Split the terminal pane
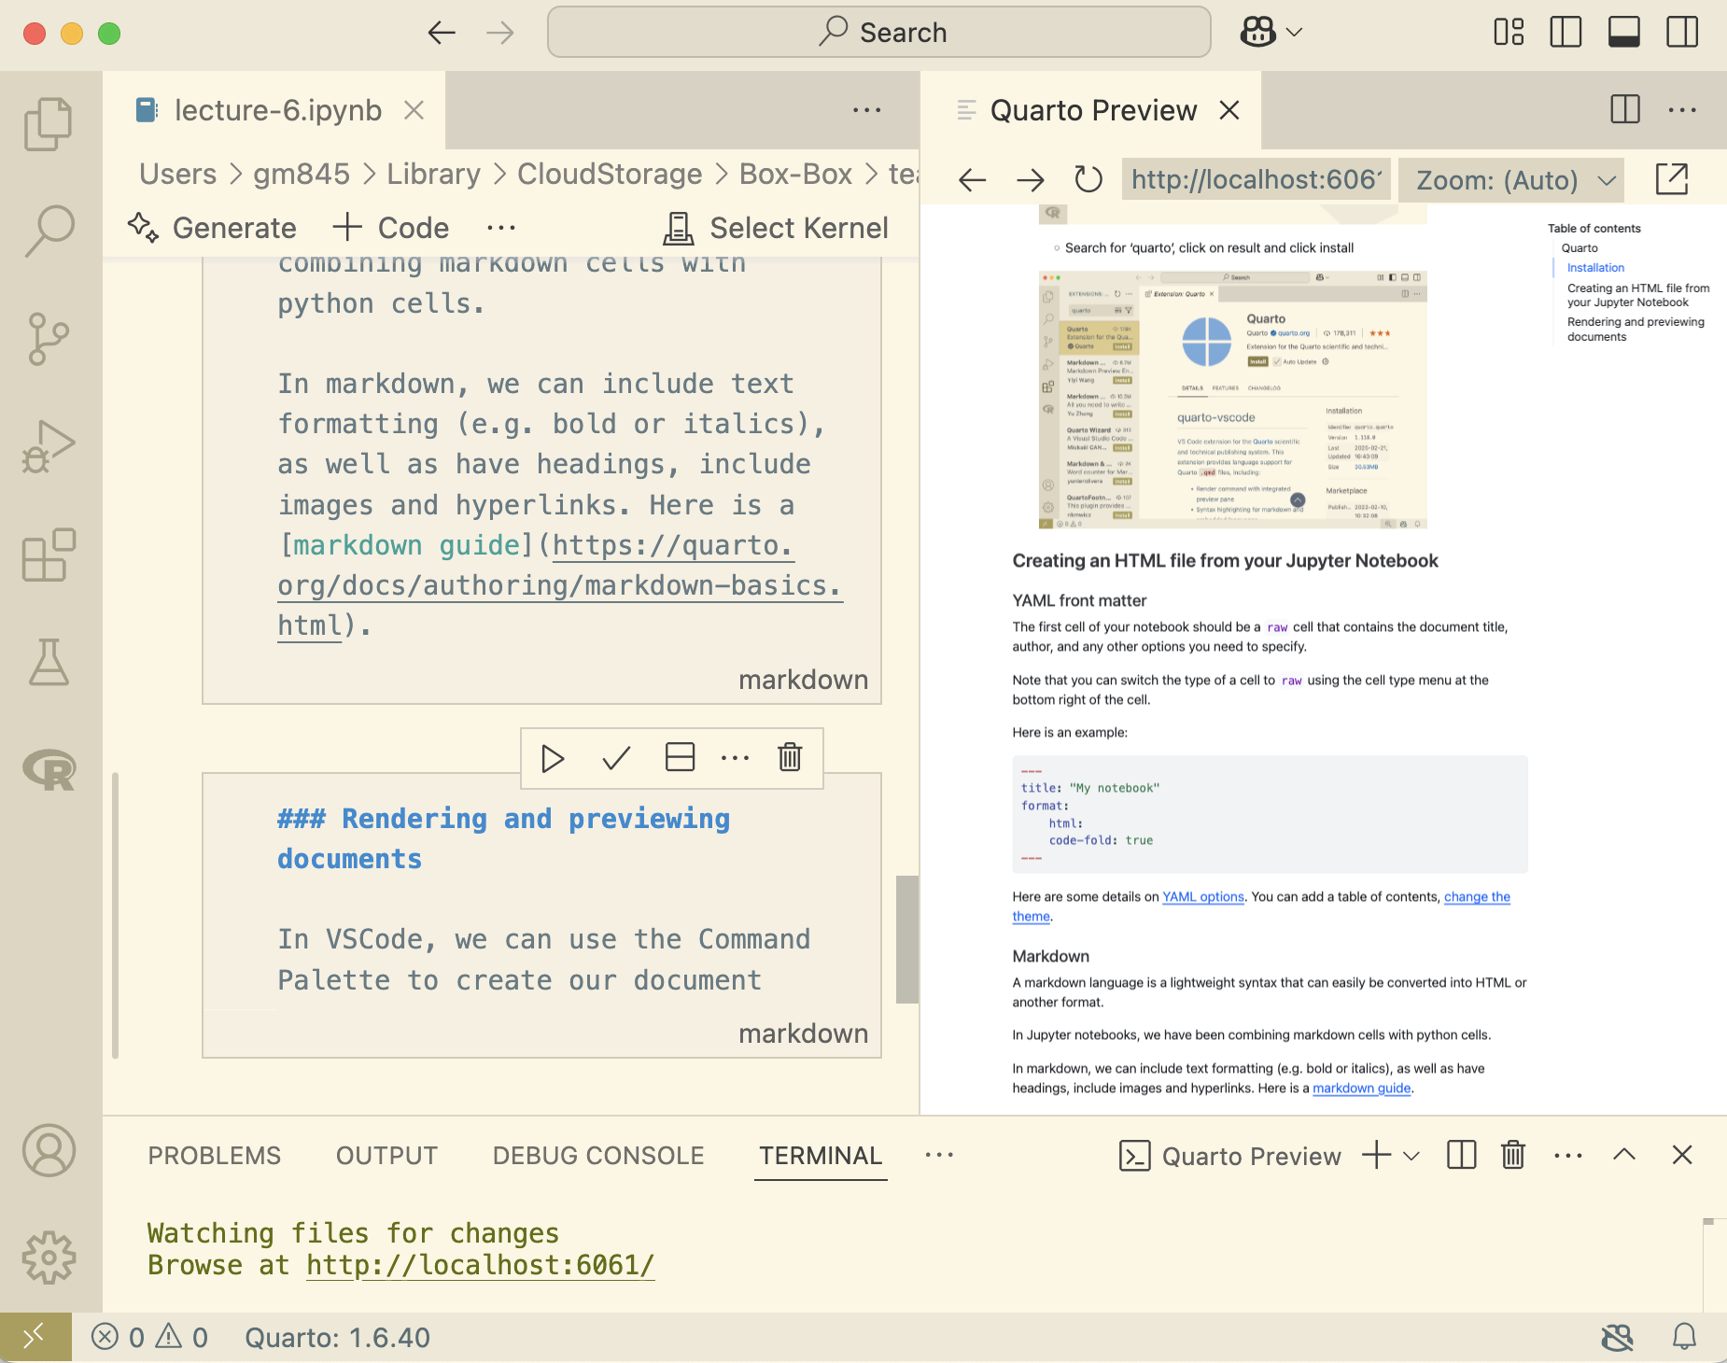This screenshot has width=1727, height=1363. [1462, 1156]
